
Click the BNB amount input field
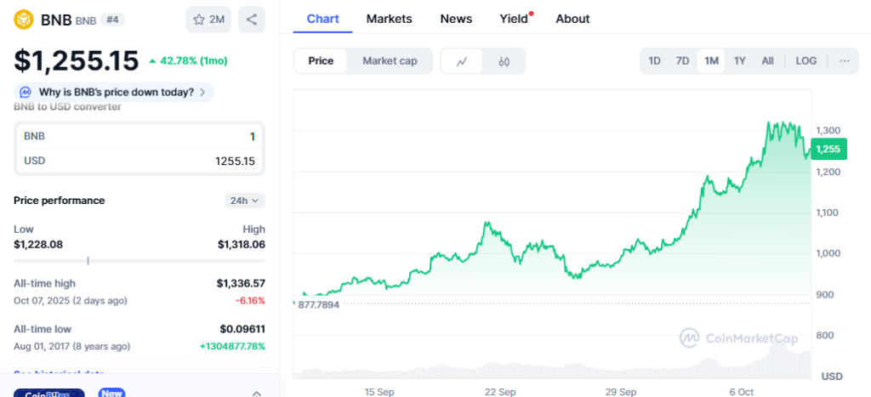(x=139, y=136)
